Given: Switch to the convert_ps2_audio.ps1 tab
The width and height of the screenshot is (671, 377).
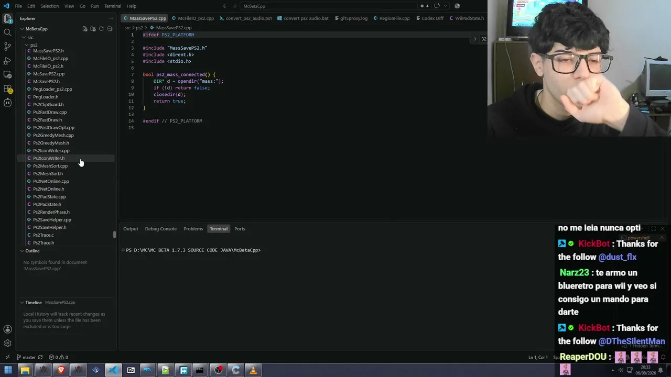Looking at the screenshot, I should 245,18.
